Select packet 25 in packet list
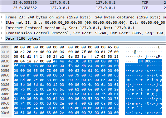The image size is (166, 118). [83, 8]
